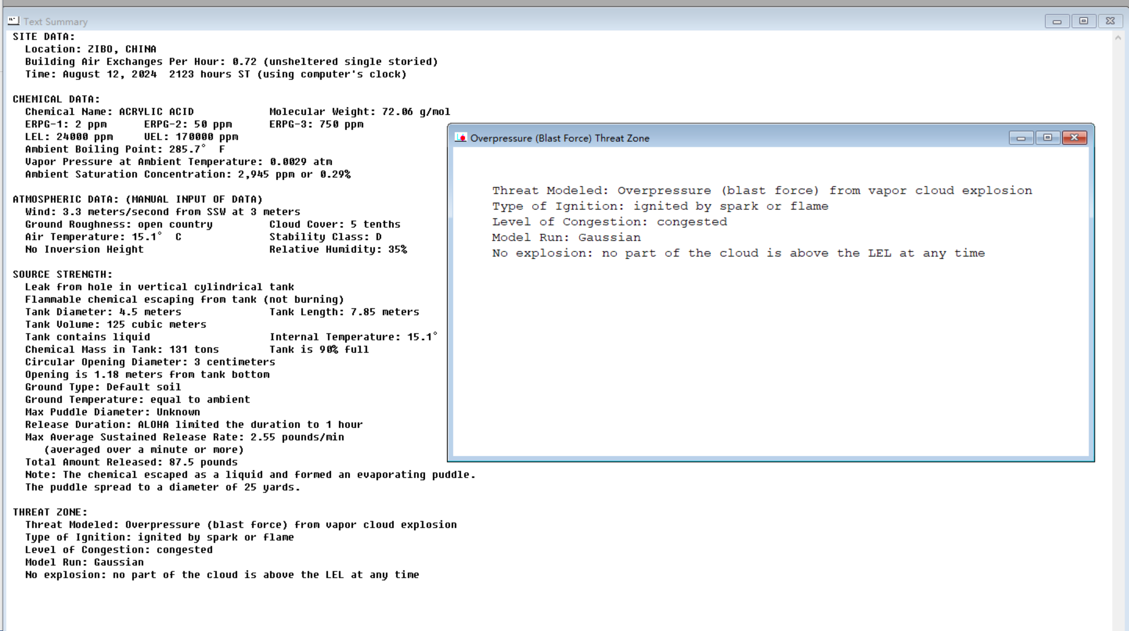Screen dimensions: 1129x631
Task: Click 'Level of Congestion' line in popup window
Action: [x=609, y=222]
